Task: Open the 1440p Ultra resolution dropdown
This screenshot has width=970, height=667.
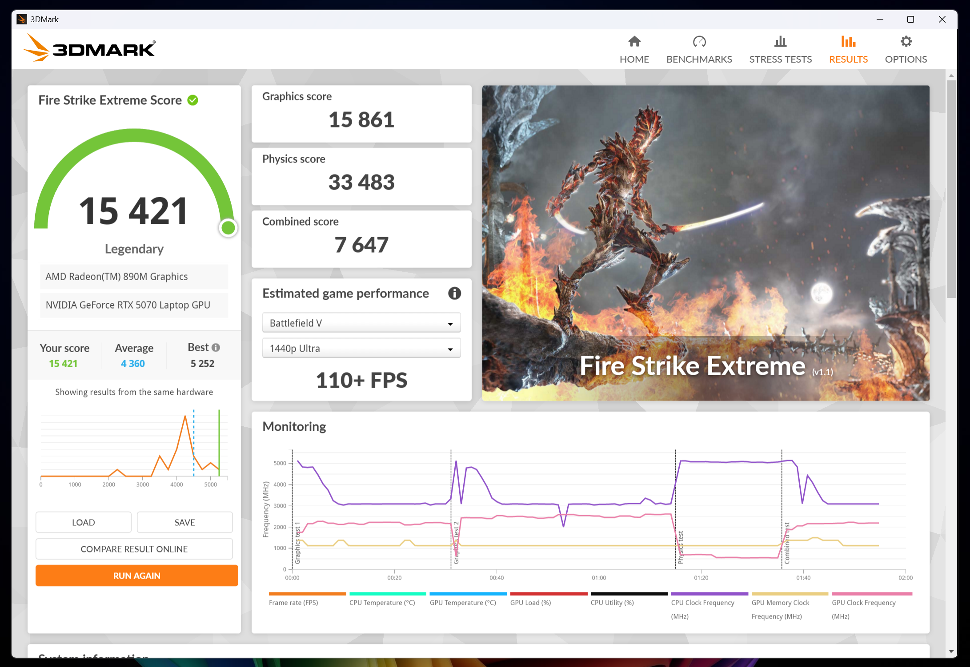Action: coord(361,348)
